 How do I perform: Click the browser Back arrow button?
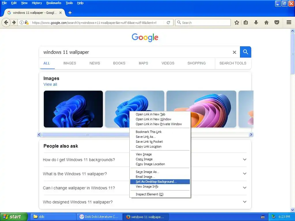pyautogui.click(x=6, y=22)
